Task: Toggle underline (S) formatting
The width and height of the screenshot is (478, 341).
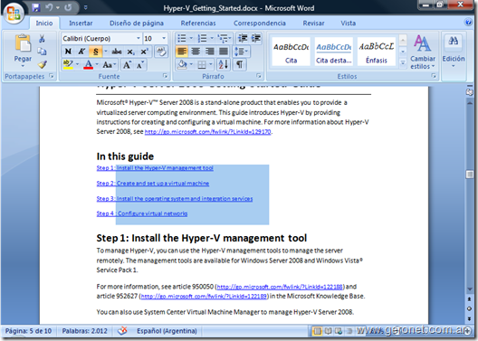Action: coord(95,52)
